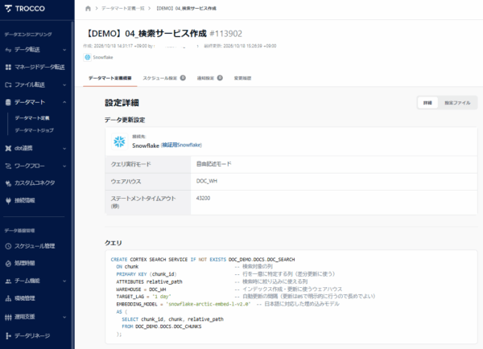Image resolution: width=483 pixels, height=349 pixels.
Task: Go to home via breadcrumb house icon
Action: (88, 8)
